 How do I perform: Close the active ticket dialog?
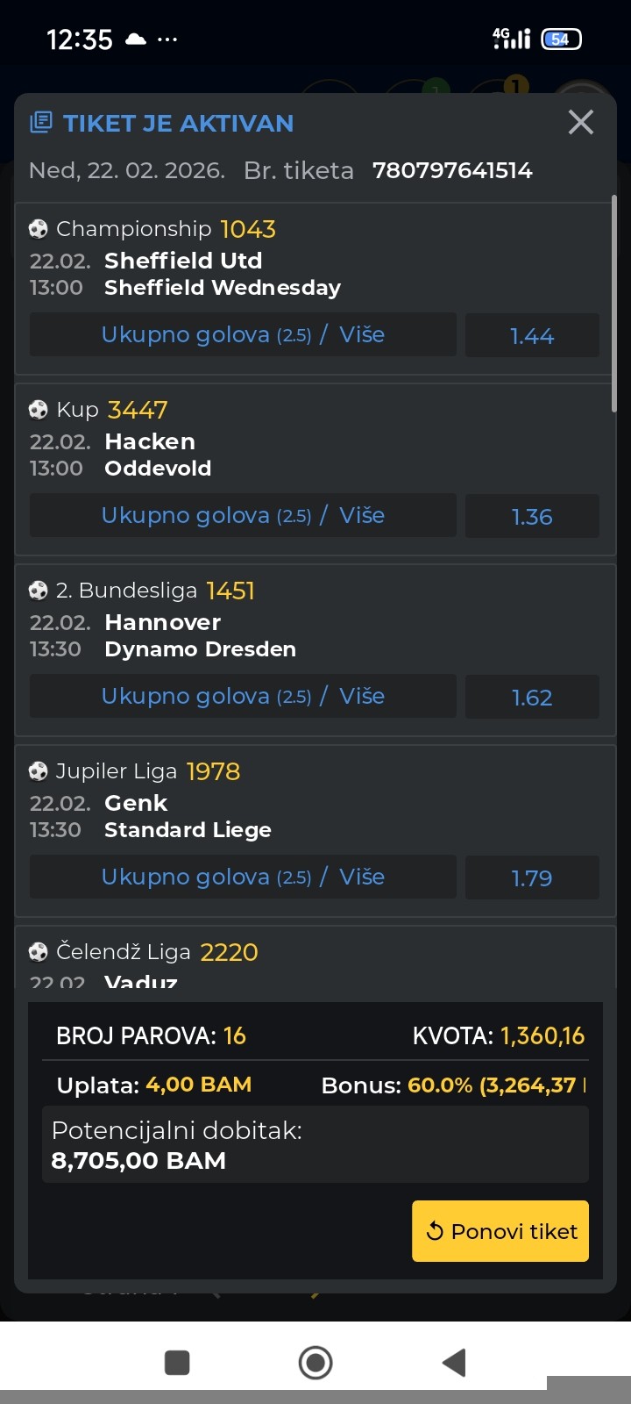click(580, 122)
